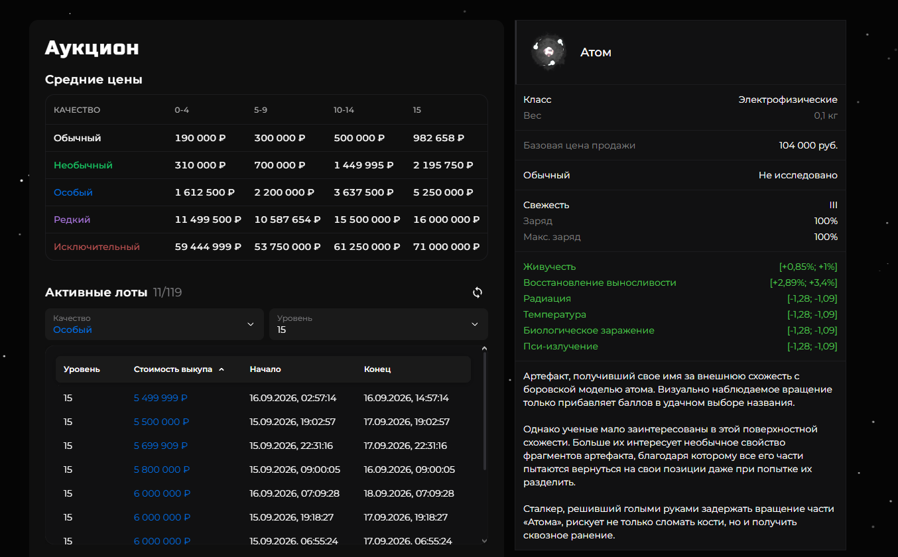Click the sort arrow next to Стоимость выкупа
The height and width of the screenshot is (557, 898).
pos(221,369)
